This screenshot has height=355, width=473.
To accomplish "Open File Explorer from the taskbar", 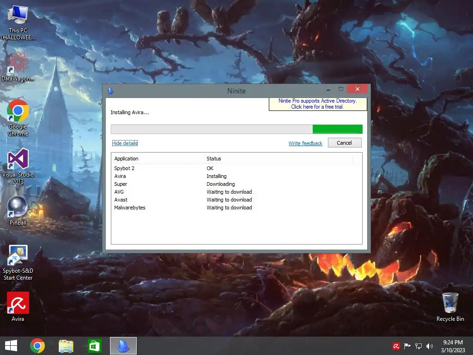I will tap(66, 346).
